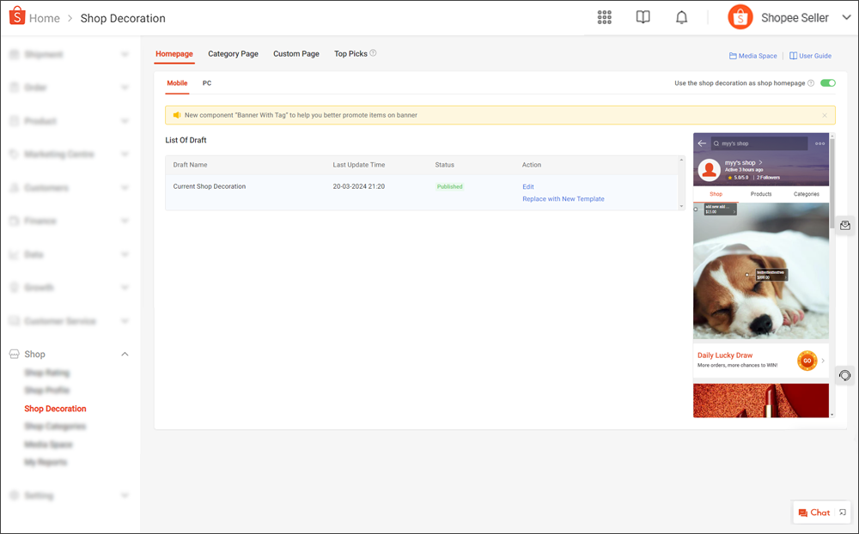Open Daily Lucky Draw chevron arrow

pyautogui.click(x=823, y=361)
